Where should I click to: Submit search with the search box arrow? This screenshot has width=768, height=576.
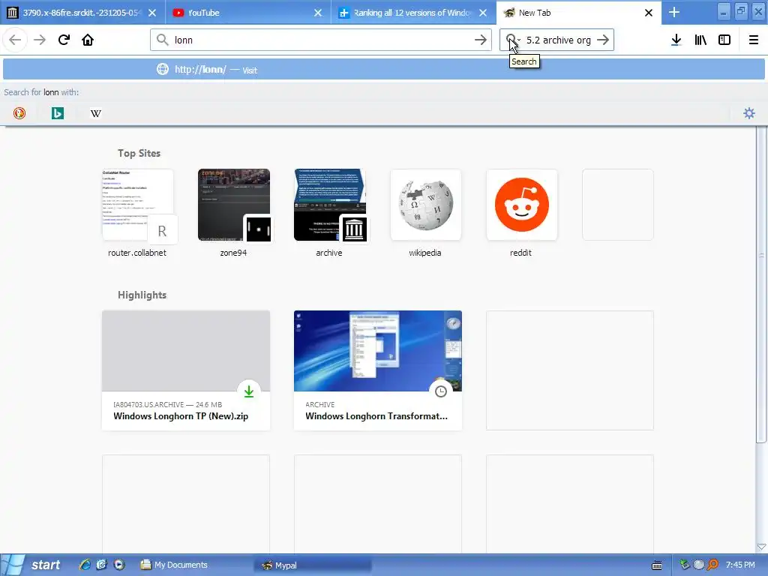point(603,40)
